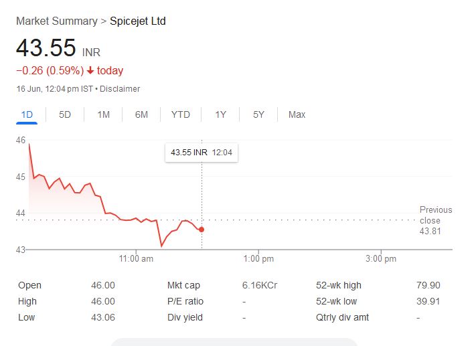Switch to the 1Y chart view

(x=220, y=114)
